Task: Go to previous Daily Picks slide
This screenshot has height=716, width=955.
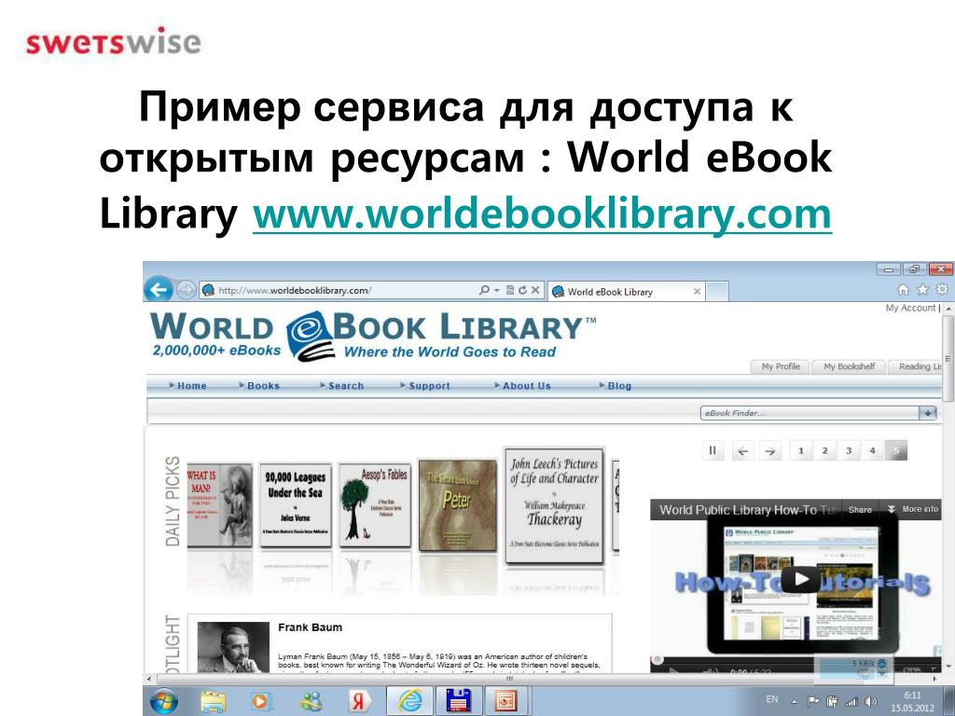Action: pyautogui.click(x=742, y=451)
